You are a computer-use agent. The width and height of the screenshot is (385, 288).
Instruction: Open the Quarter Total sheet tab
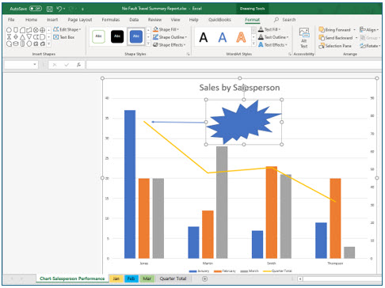click(173, 279)
